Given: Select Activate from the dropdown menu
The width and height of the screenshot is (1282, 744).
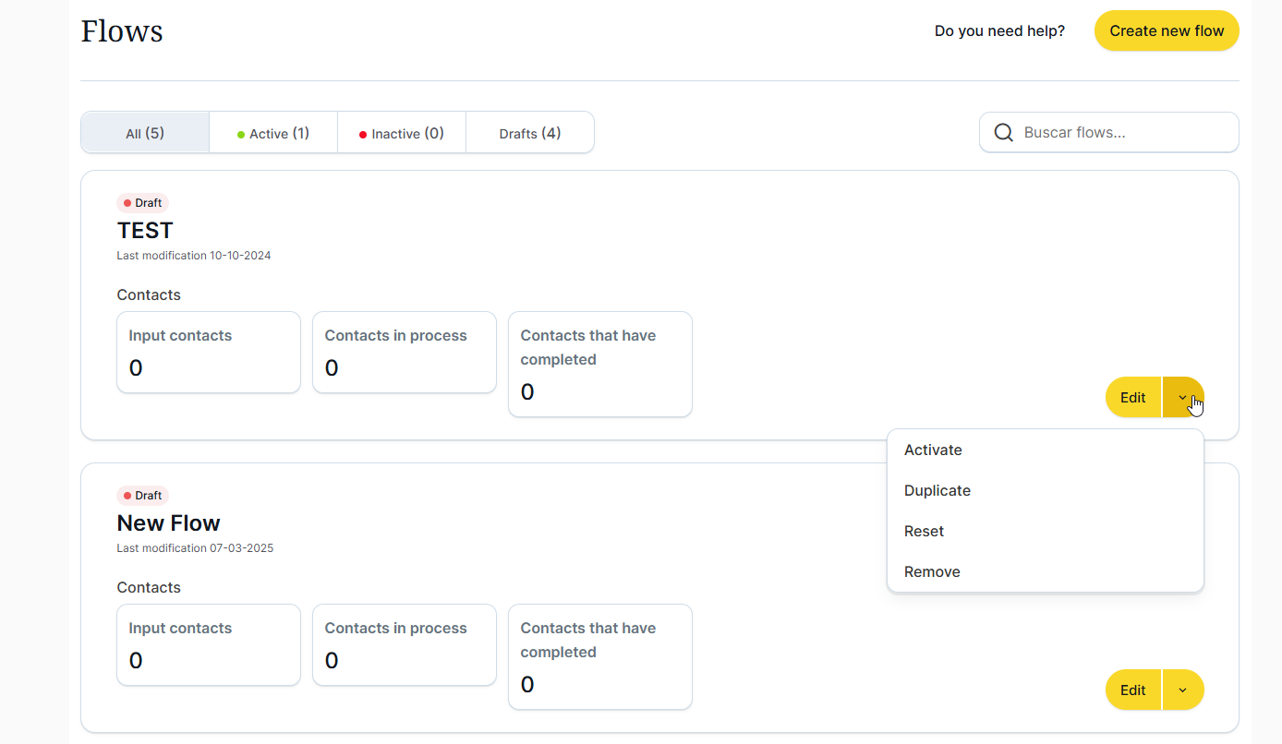Looking at the screenshot, I should coord(933,450).
